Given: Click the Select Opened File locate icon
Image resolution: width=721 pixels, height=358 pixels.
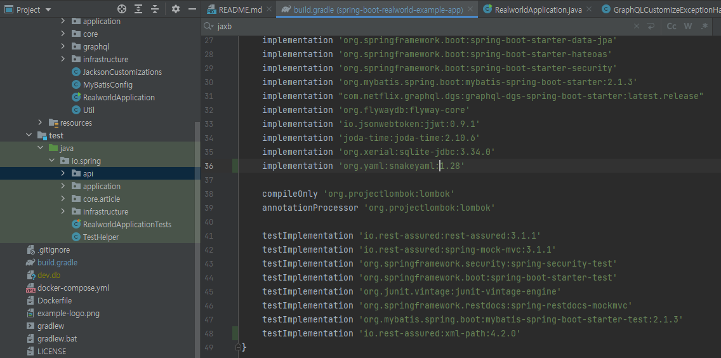Looking at the screenshot, I should 122,9.
